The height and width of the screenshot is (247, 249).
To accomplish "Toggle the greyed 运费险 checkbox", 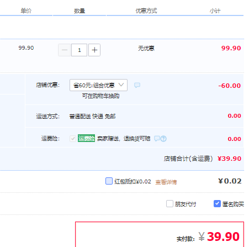I will (x=73, y=139).
